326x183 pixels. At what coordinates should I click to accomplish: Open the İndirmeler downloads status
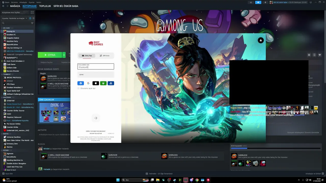(159, 174)
